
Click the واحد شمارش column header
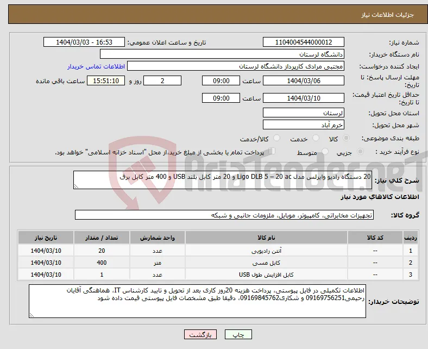[158, 238]
